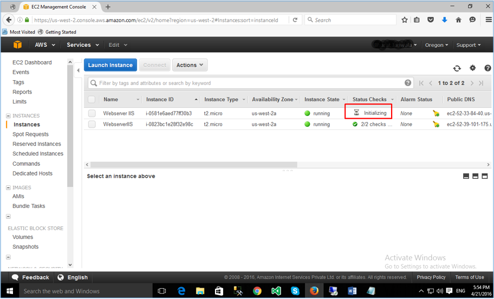Go to next page of instances
The image size is (494, 299).
pos(472,83)
